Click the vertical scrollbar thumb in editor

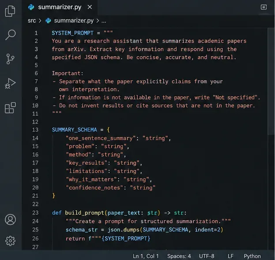coord(270,82)
